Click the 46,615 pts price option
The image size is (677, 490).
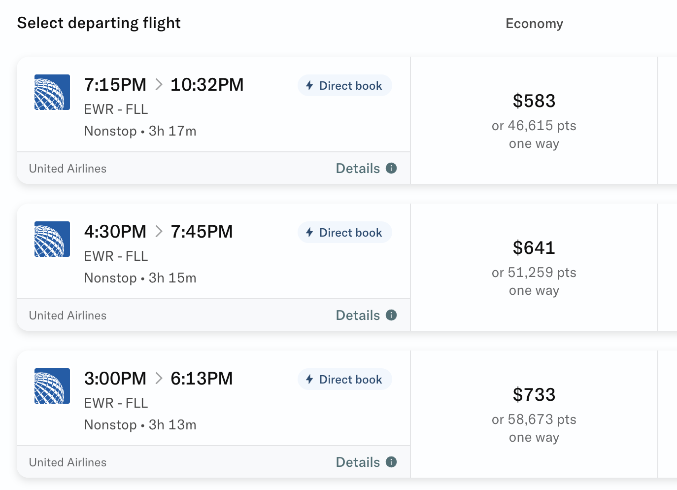tap(534, 126)
